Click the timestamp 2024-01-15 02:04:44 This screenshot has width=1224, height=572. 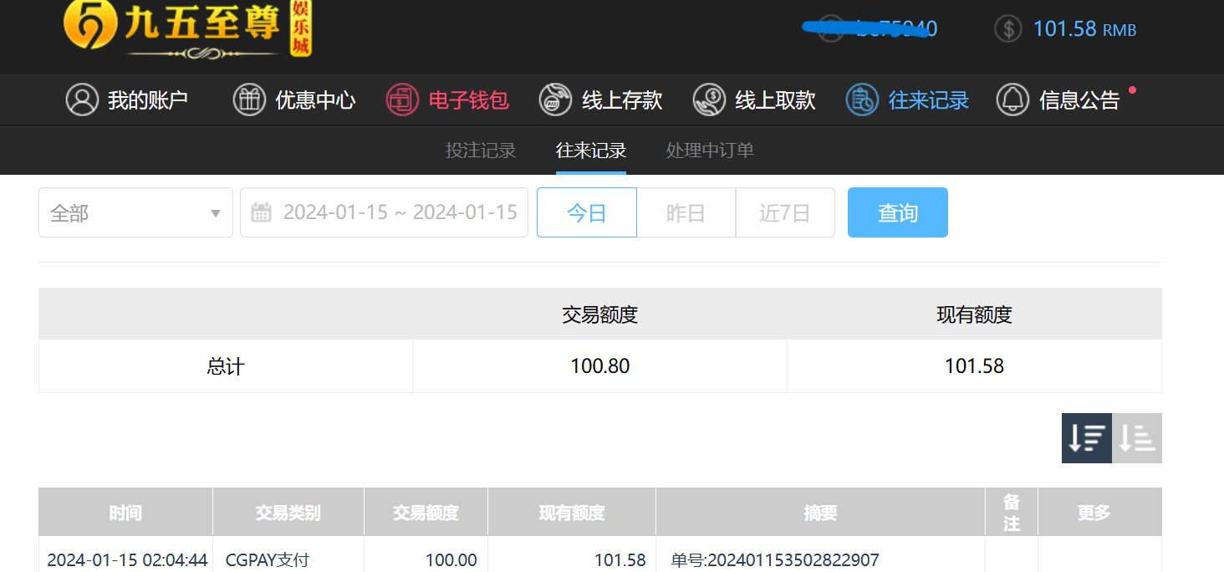(127, 559)
